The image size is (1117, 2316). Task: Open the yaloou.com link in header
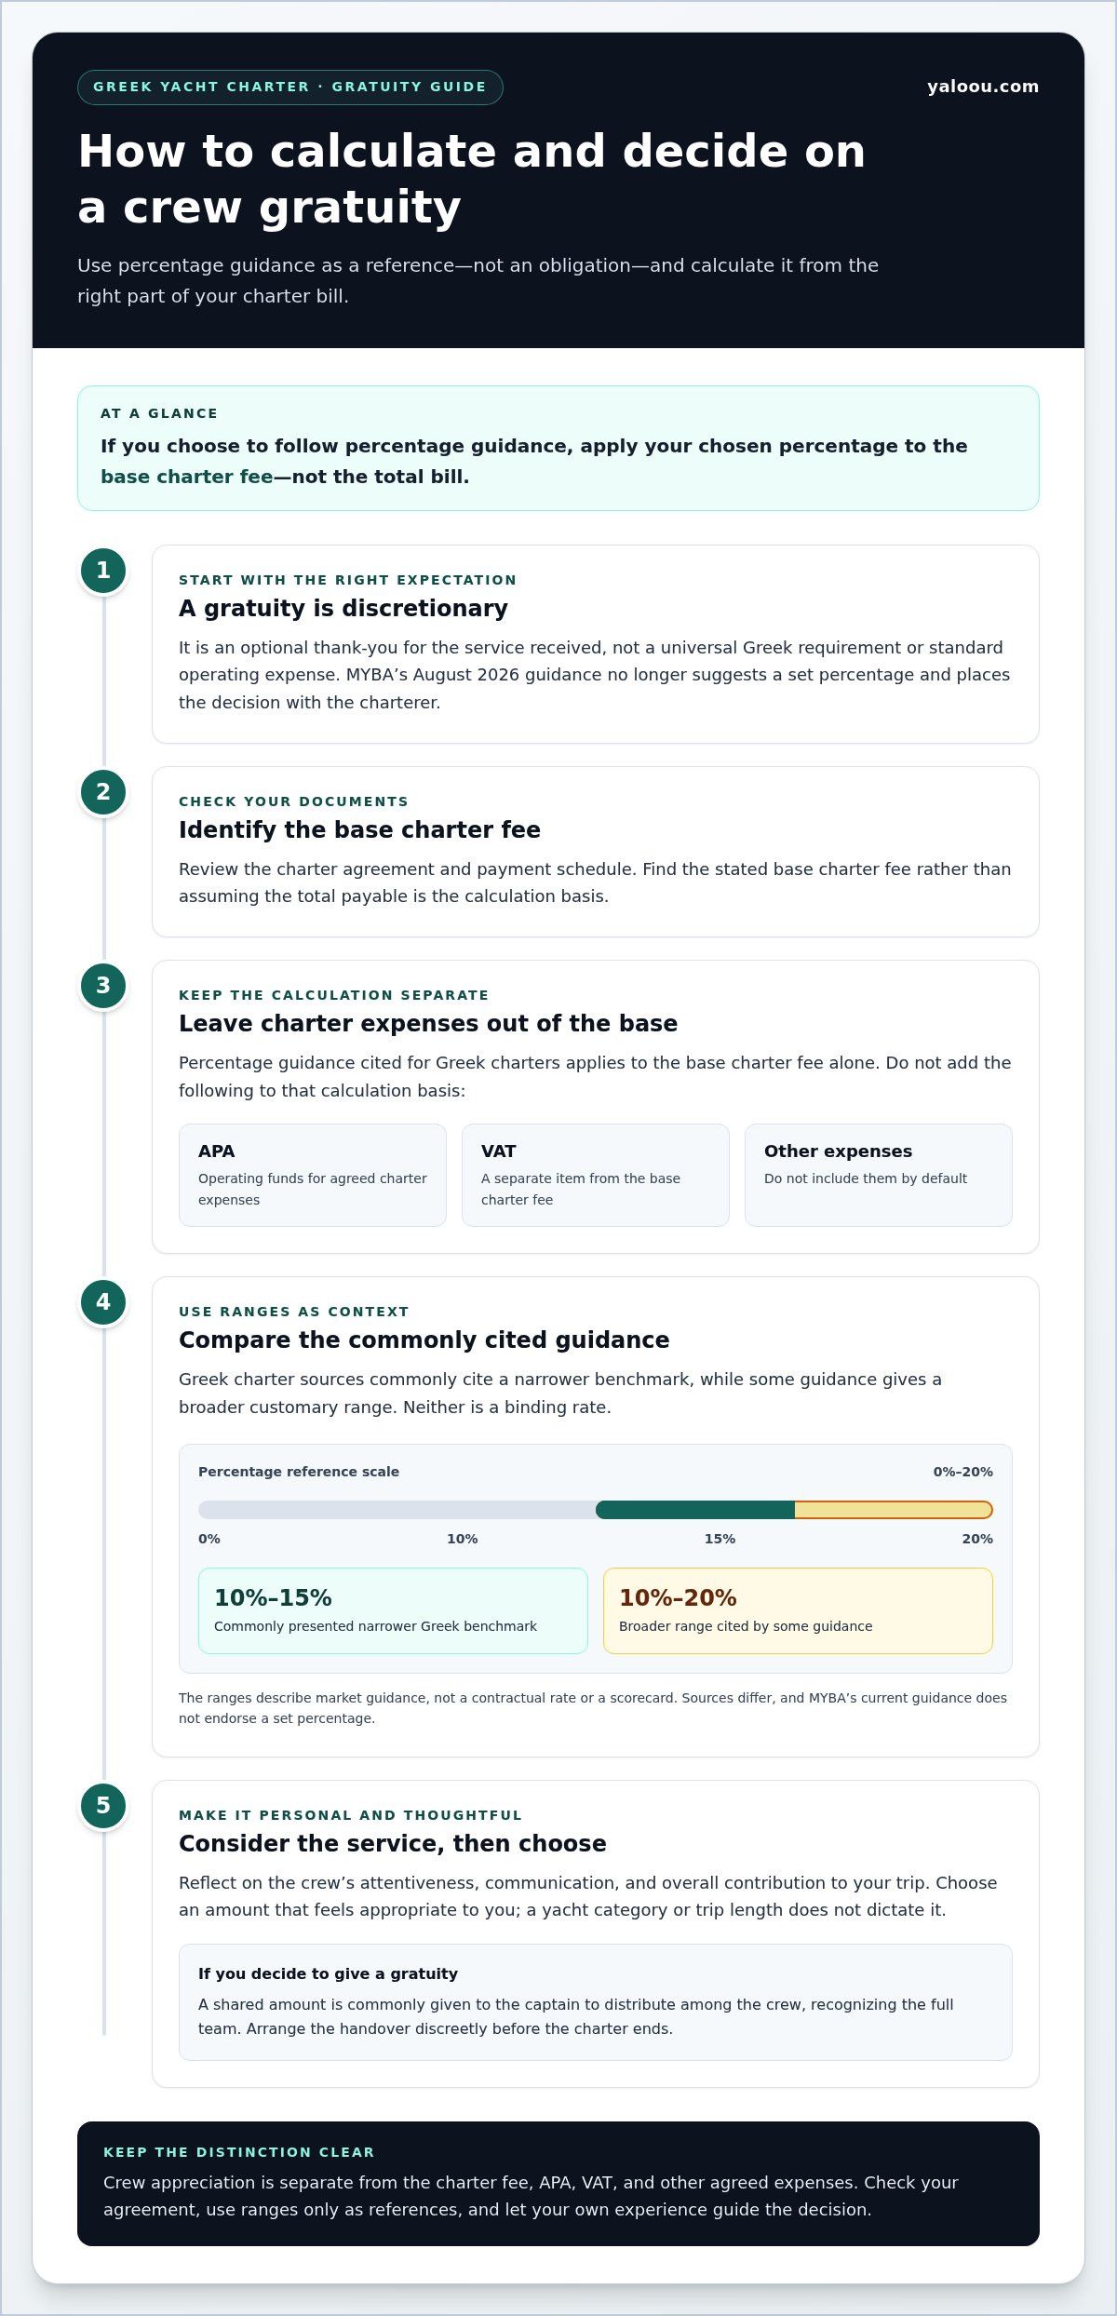pyautogui.click(x=983, y=87)
